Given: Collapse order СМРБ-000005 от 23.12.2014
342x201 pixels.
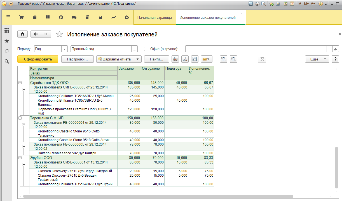Looking at the screenshot, I should coord(24,89).
